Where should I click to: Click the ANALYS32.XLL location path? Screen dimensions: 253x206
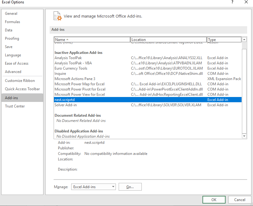click(x=167, y=58)
